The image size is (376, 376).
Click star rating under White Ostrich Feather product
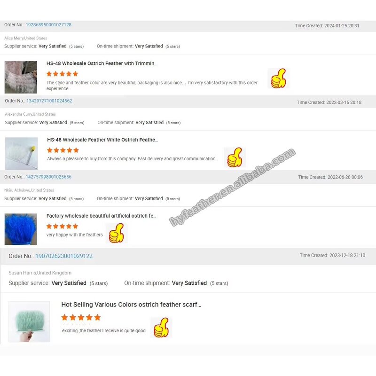(x=63, y=150)
